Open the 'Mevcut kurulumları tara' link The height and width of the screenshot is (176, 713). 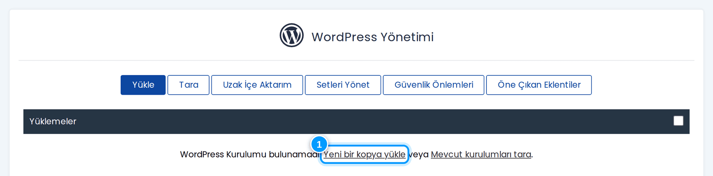[481, 154]
